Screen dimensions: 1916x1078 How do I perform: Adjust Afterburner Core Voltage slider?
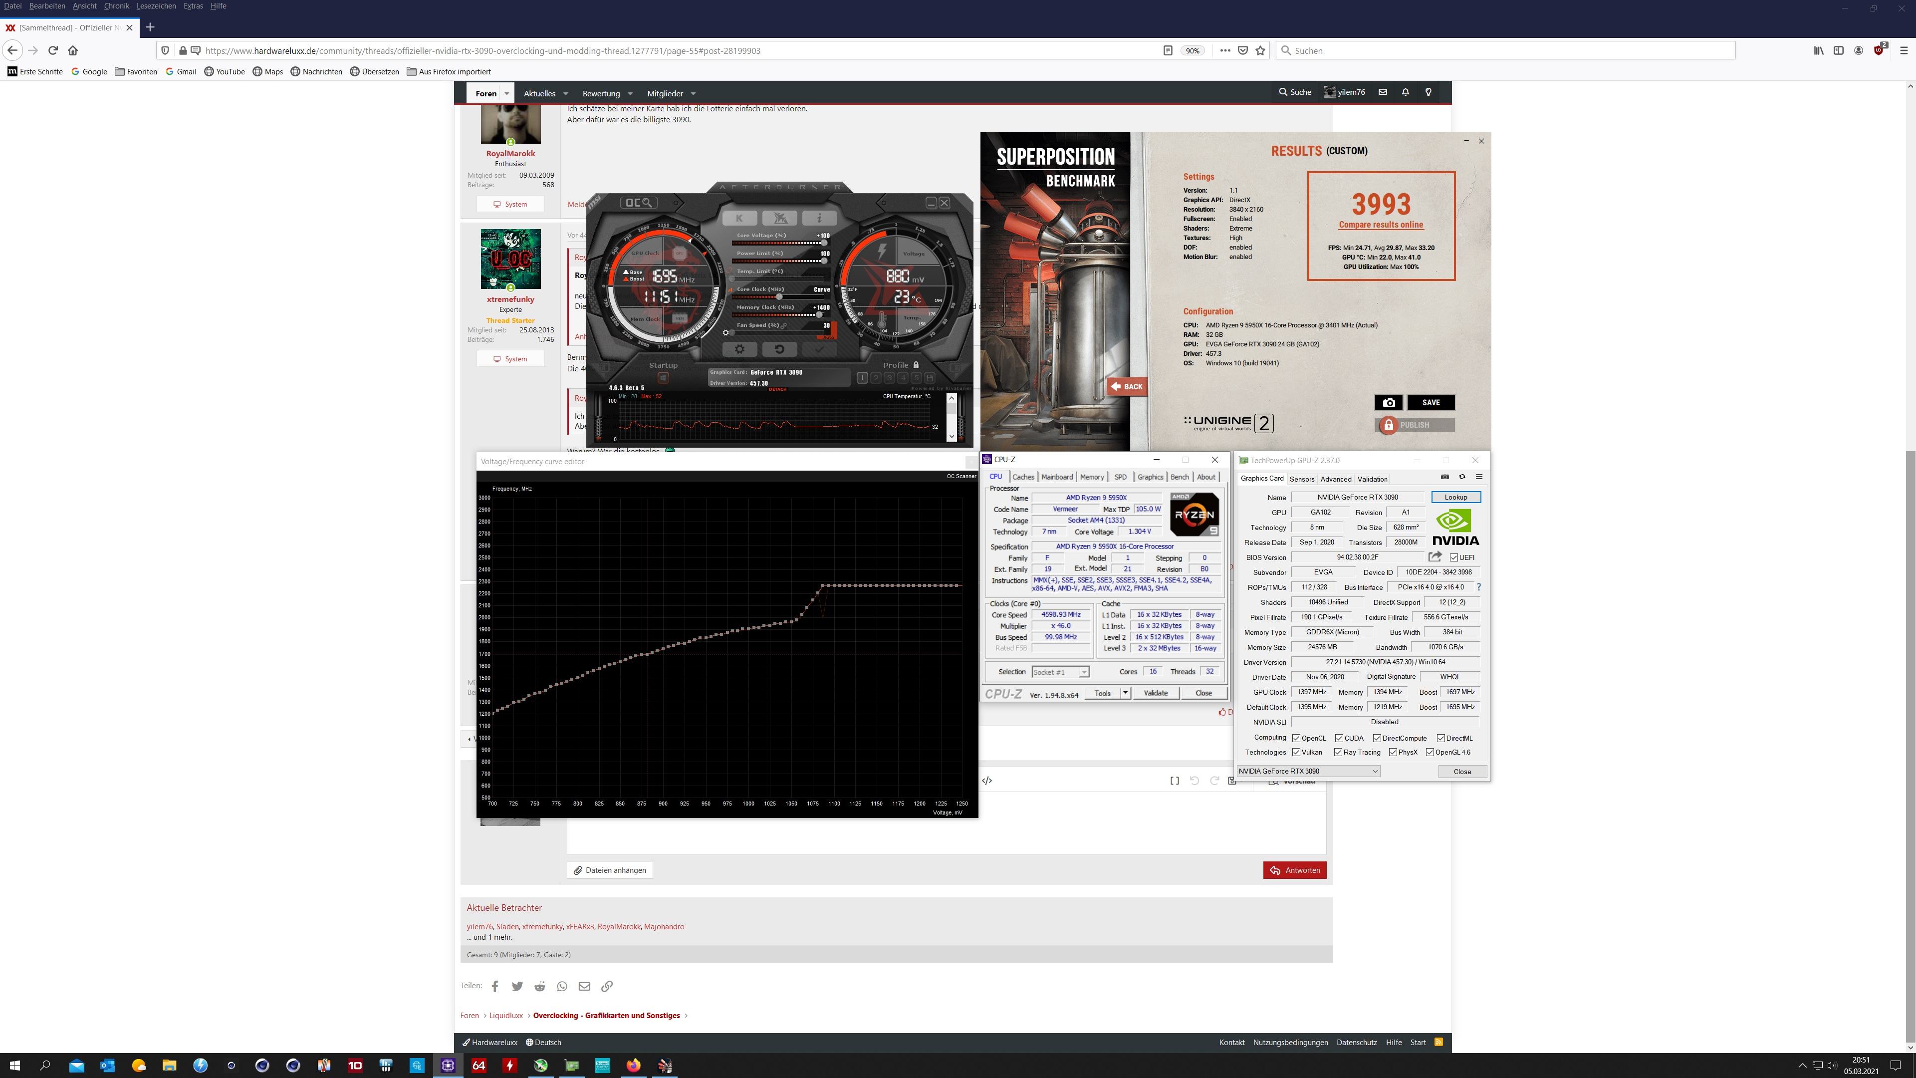779,243
